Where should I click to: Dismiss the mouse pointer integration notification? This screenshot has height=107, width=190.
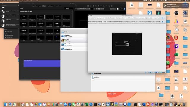pos(162,22)
